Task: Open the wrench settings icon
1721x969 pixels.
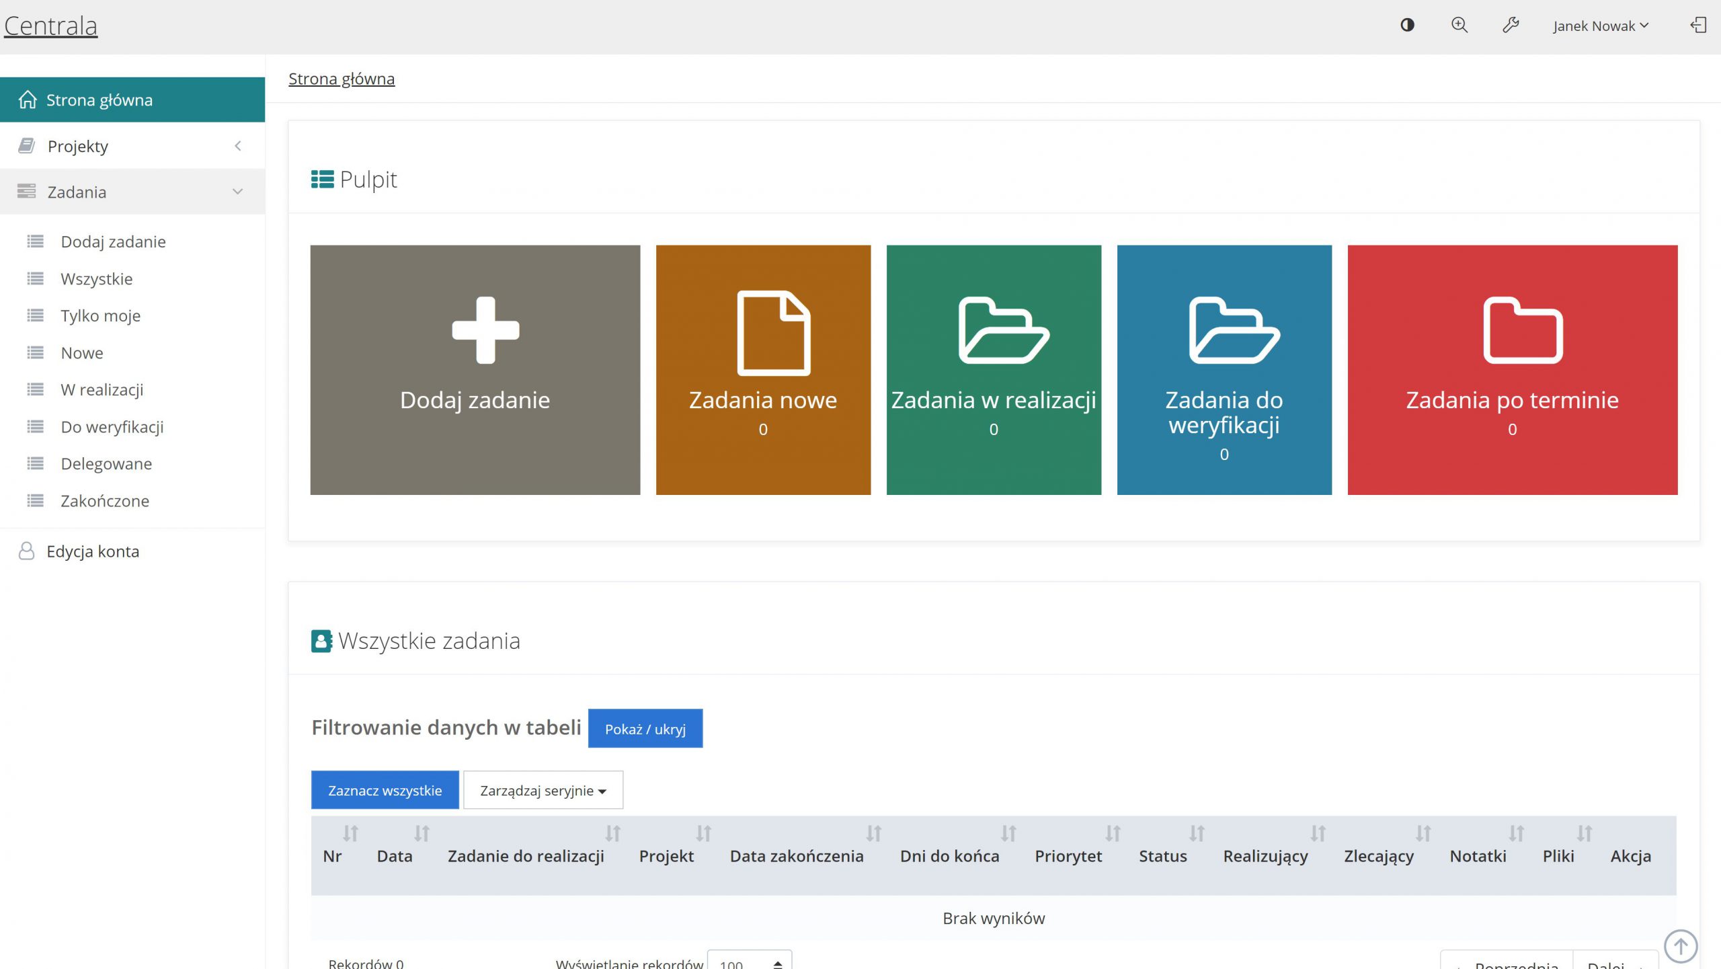Action: 1511,26
